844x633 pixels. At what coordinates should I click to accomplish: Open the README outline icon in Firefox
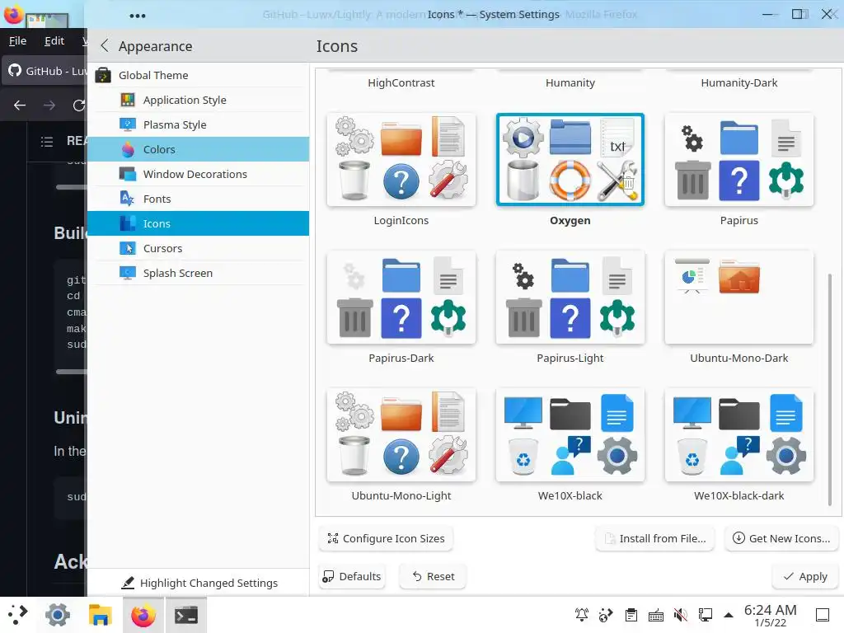pos(47,142)
